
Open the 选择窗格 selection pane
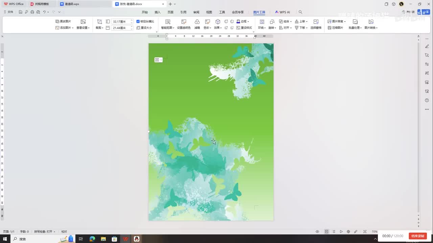[x=316, y=25]
